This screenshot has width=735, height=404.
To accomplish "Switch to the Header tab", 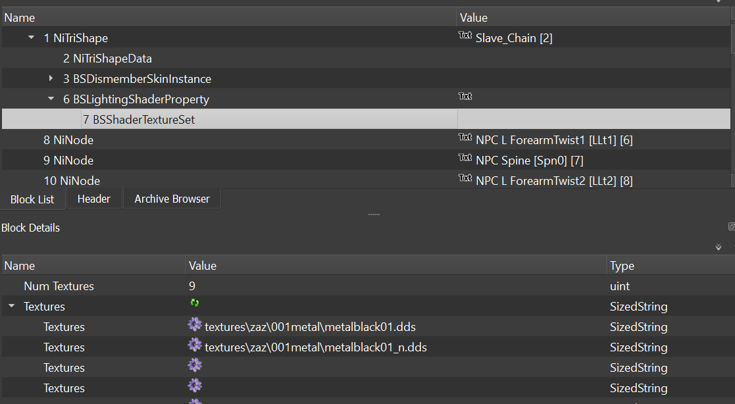I will click(x=93, y=199).
